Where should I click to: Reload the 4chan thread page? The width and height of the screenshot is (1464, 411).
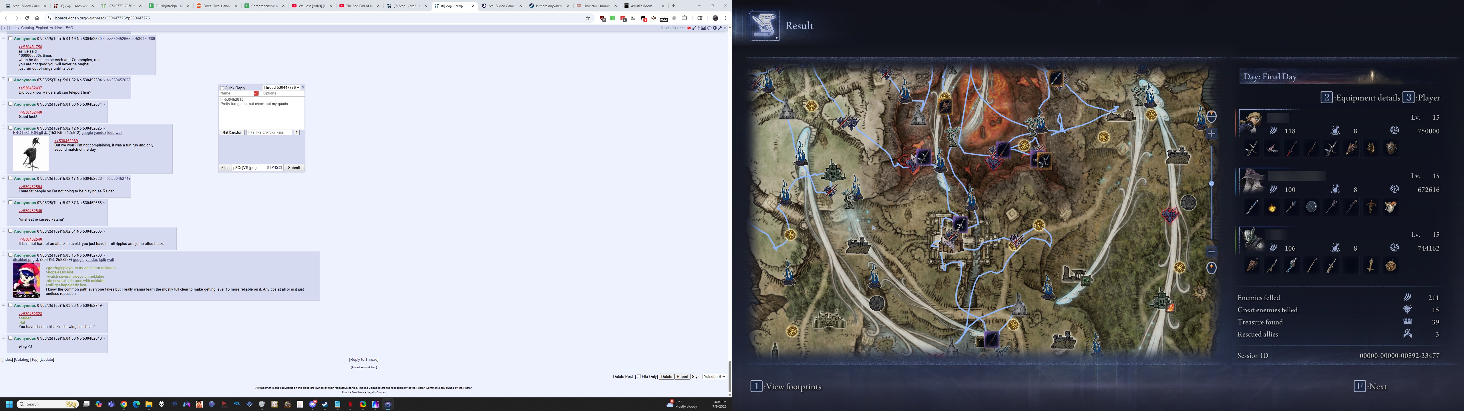tap(27, 18)
